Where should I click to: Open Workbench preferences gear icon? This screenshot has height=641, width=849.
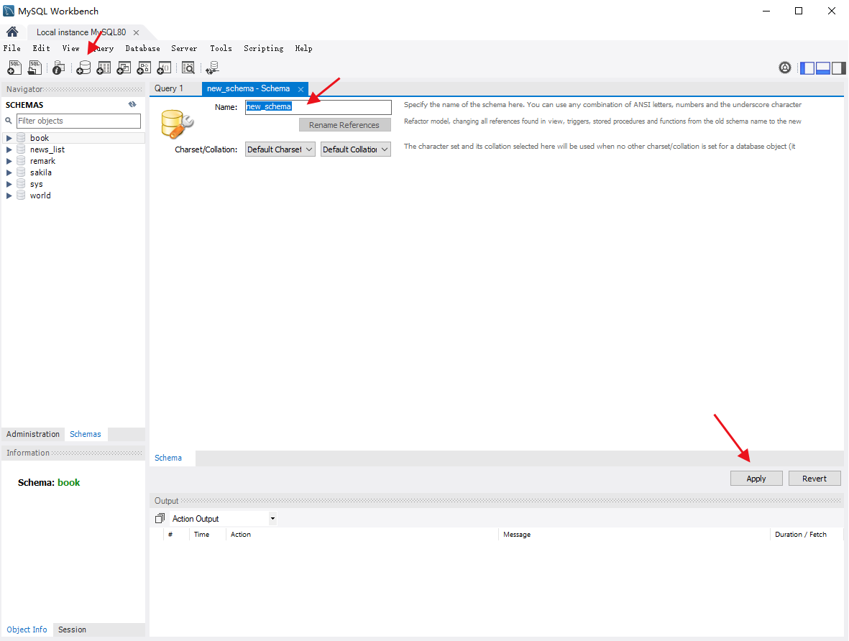pos(784,68)
